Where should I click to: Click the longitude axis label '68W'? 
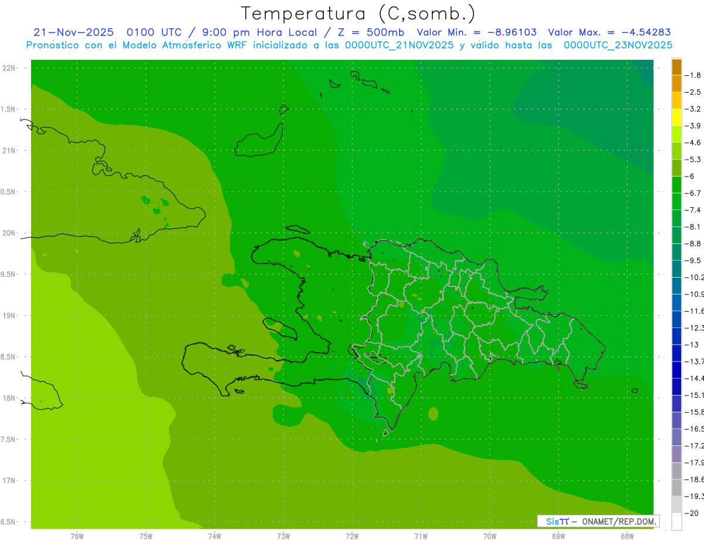point(627,536)
